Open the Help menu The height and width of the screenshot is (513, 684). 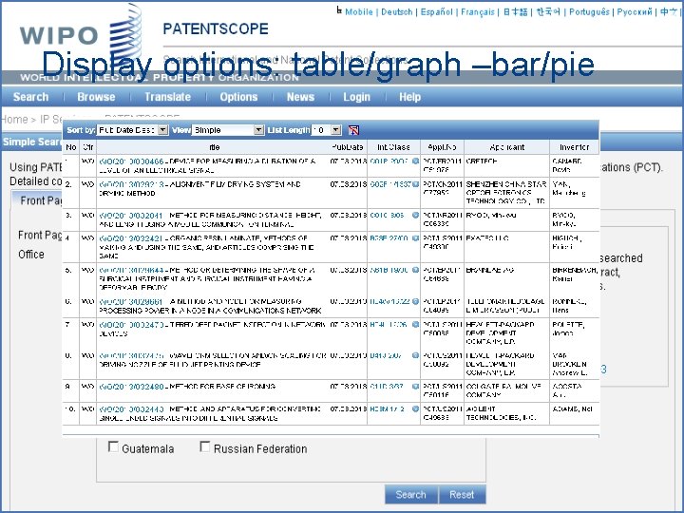[x=409, y=97]
